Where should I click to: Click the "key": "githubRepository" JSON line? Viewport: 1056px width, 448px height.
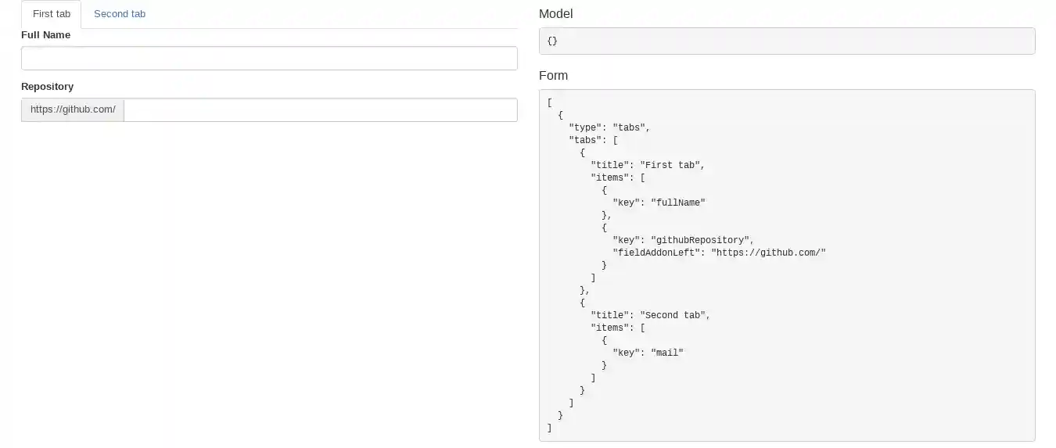(x=683, y=240)
